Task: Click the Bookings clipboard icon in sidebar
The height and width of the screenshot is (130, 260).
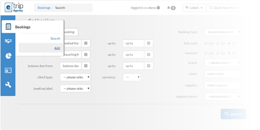Action: pos(8,27)
